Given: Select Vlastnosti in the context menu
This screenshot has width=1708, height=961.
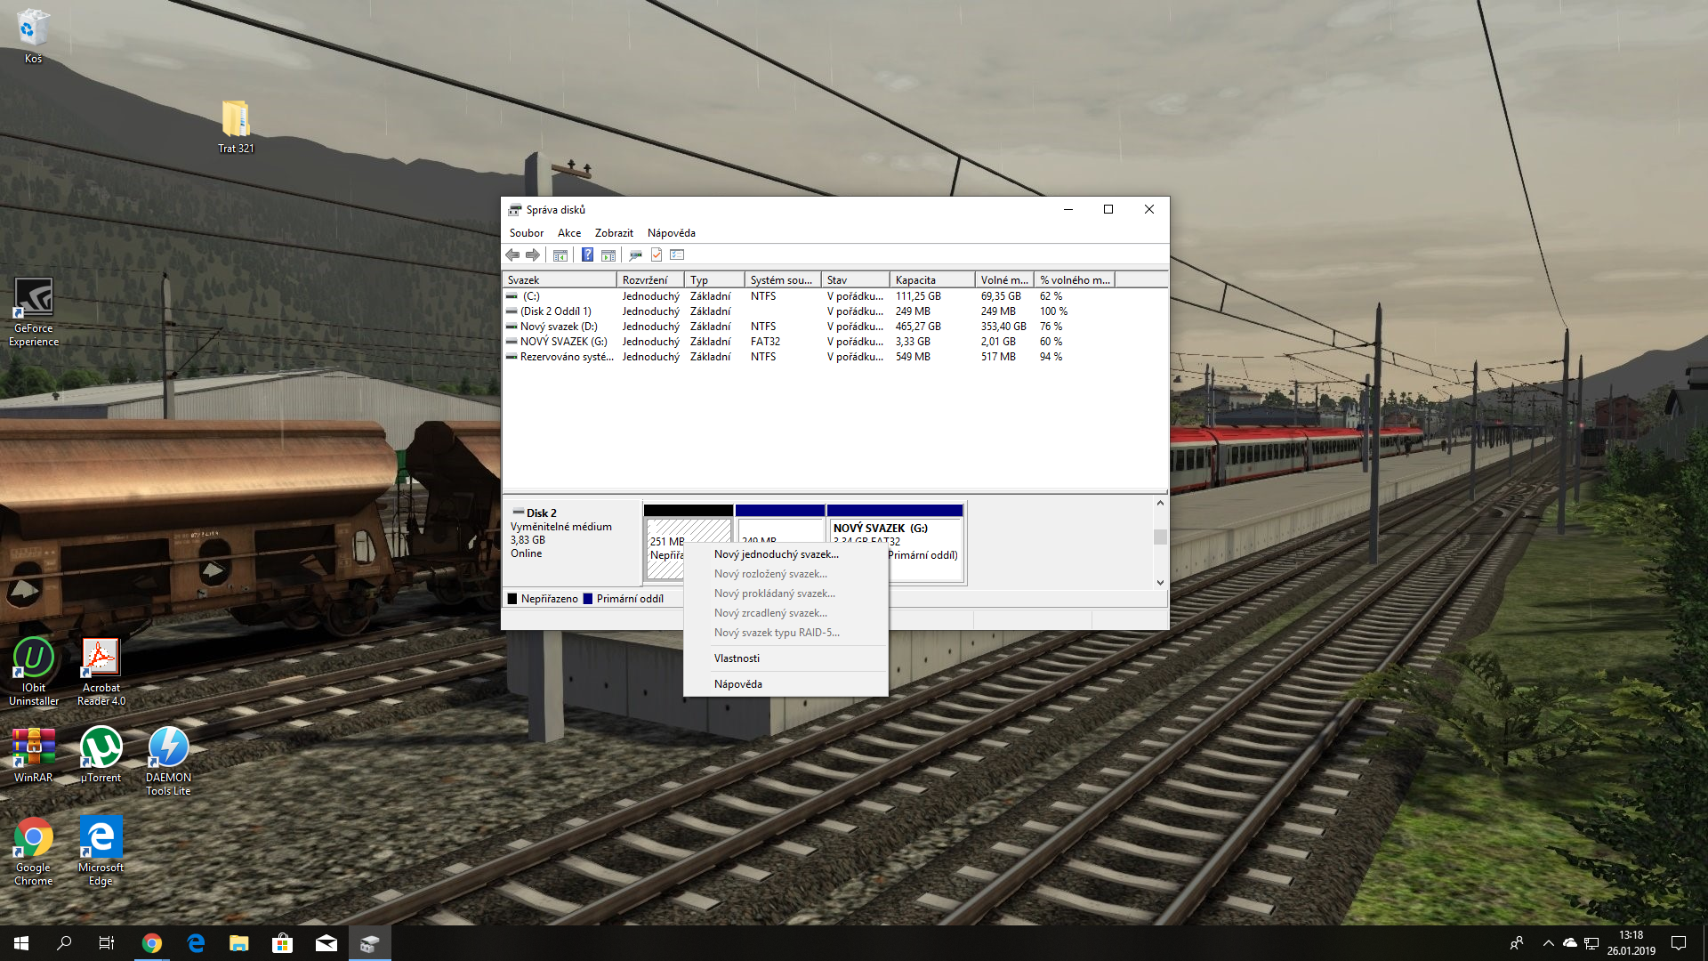Looking at the screenshot, I should [737, 658].
